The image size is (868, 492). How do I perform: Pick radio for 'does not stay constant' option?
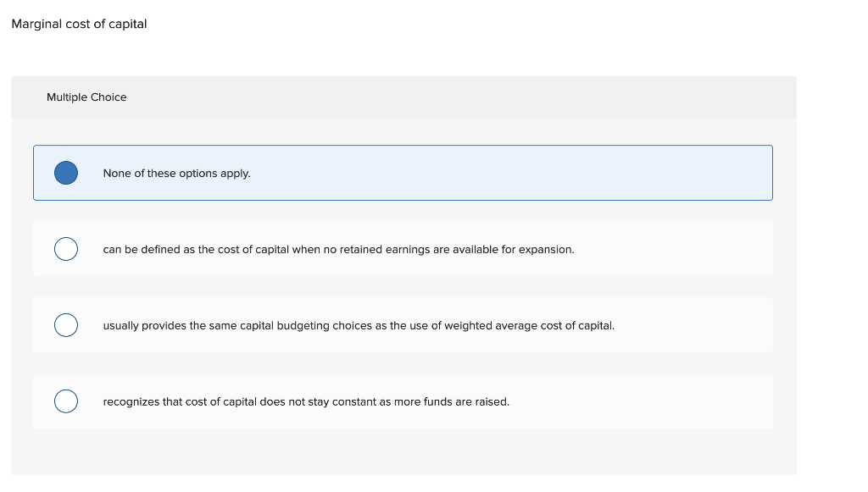tap(66, 402)
